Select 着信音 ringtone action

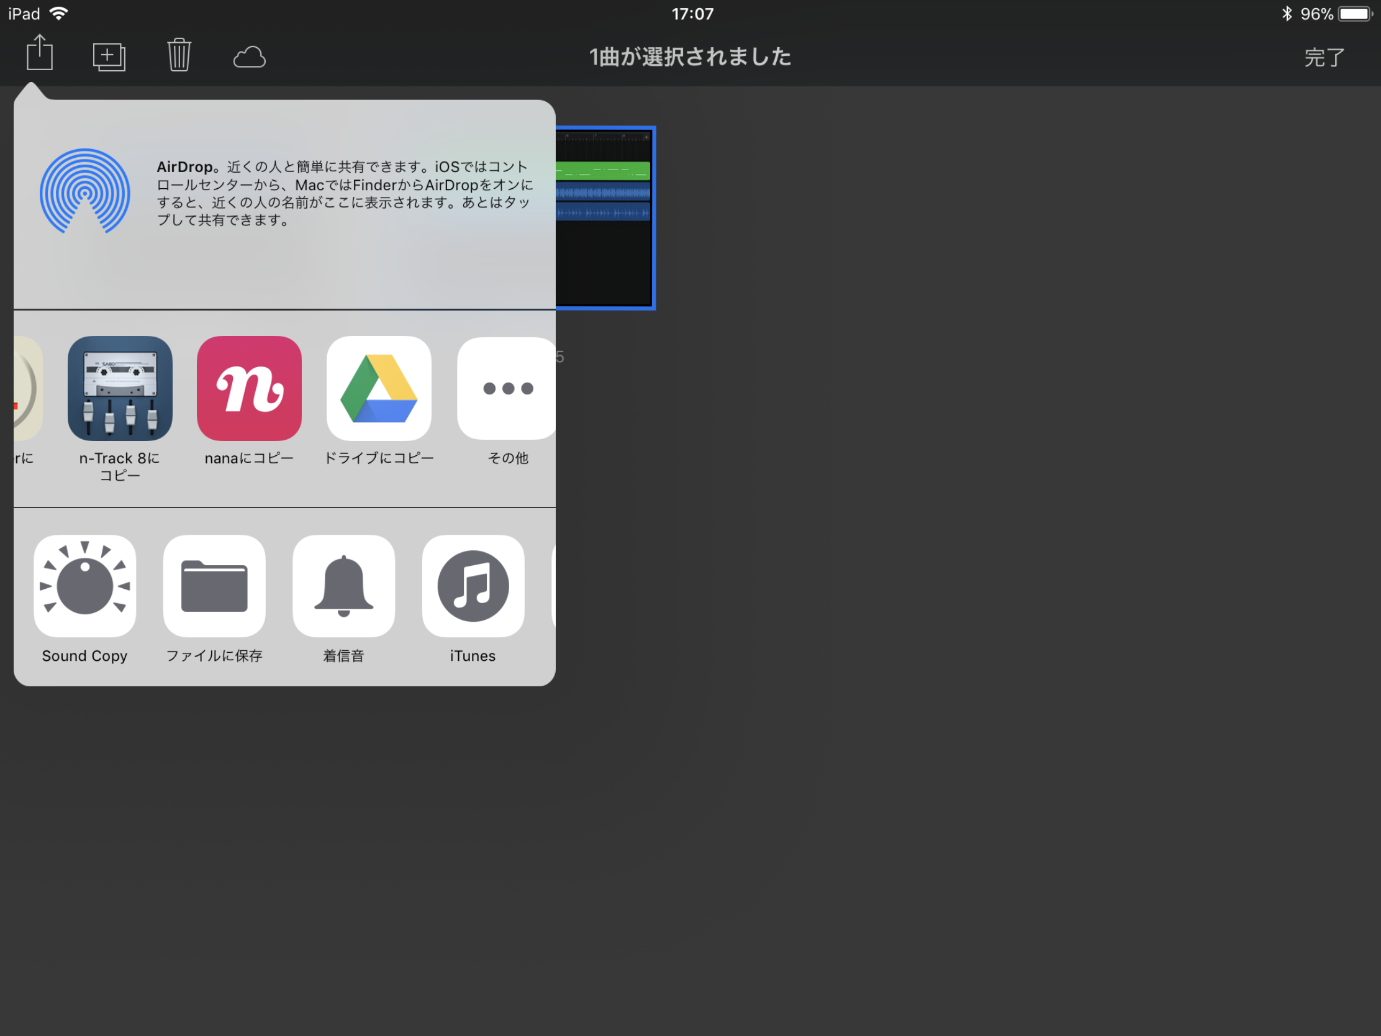344,586
